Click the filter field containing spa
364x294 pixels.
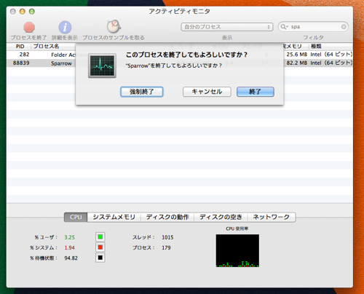coord(313,27)
